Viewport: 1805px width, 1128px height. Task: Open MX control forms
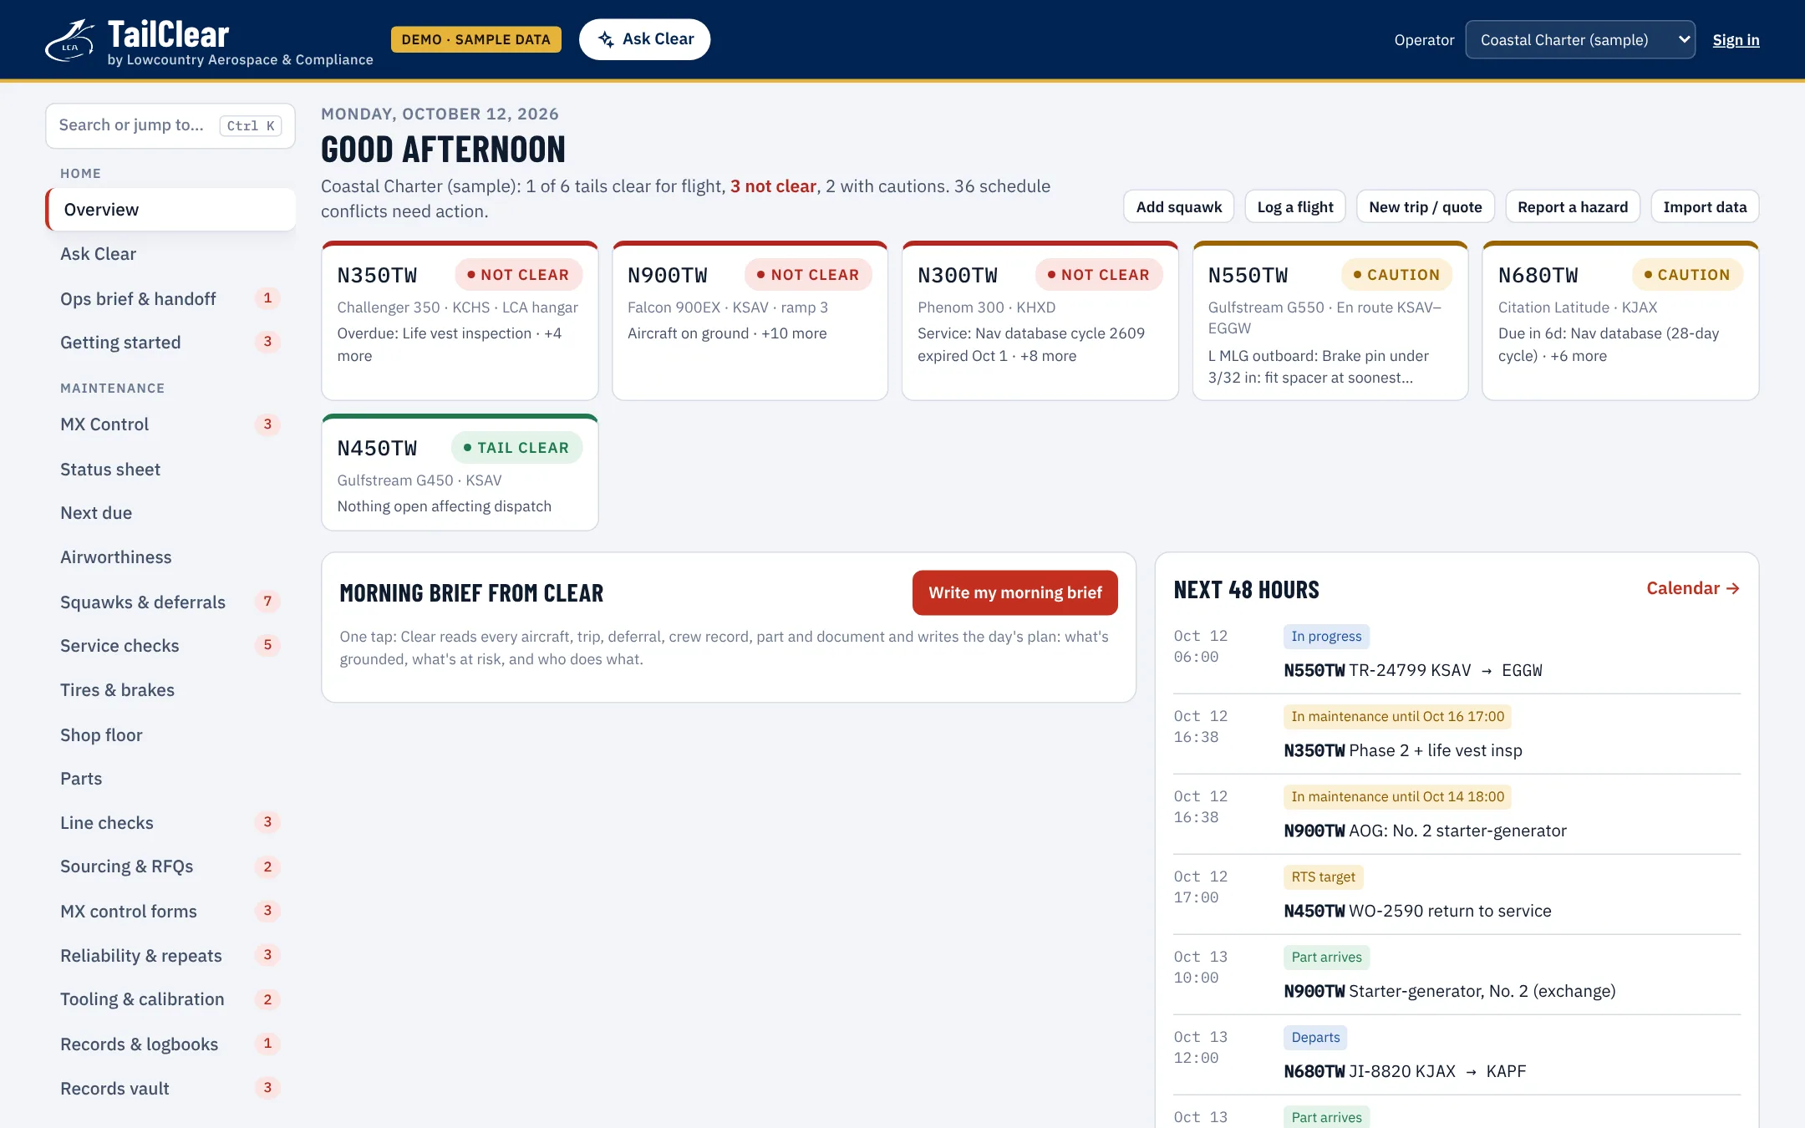(170, 911)
